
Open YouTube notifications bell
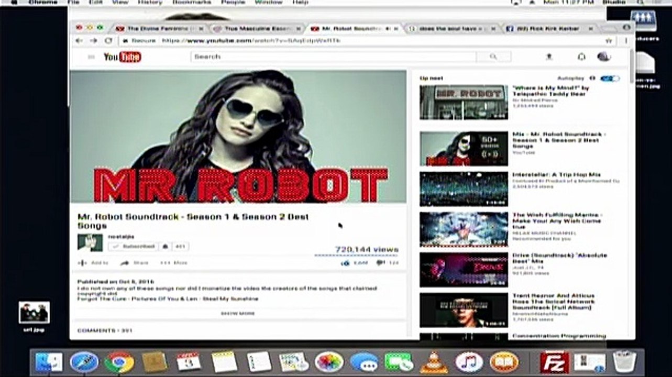581,57
